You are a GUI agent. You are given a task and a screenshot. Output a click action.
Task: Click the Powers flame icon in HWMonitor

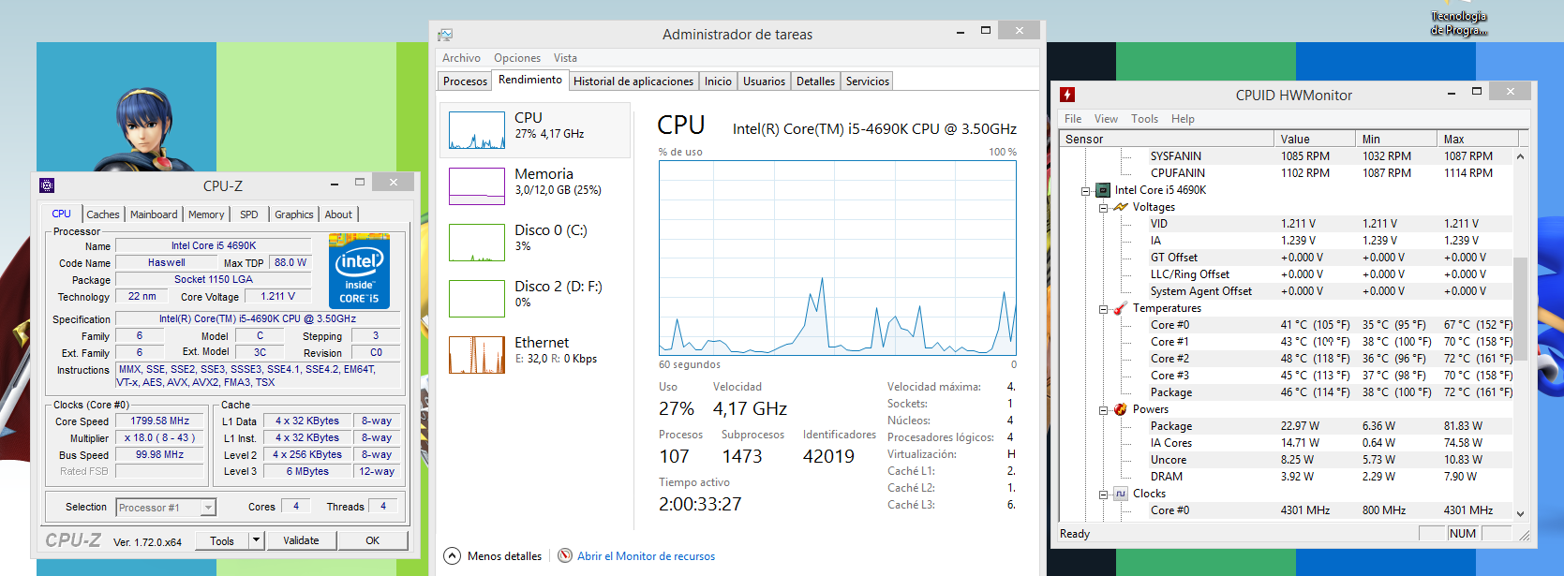pos(1120,409)
